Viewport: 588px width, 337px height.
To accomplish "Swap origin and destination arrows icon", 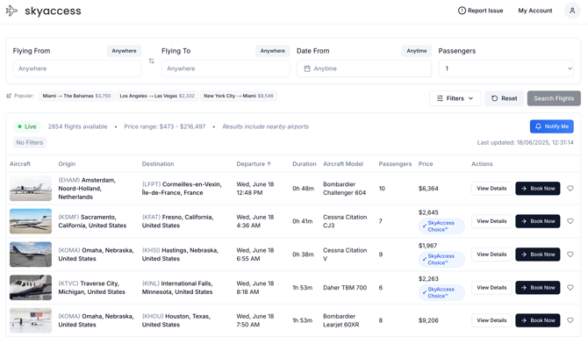I will click(152, 61).
